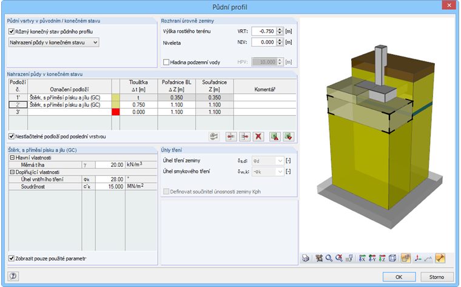Open the Úhel smykového tření -φk dropdown

[268, 172]
